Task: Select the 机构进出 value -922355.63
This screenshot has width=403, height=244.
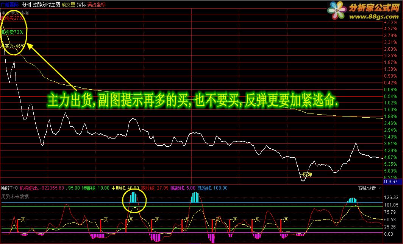Action: click(52, 188)
